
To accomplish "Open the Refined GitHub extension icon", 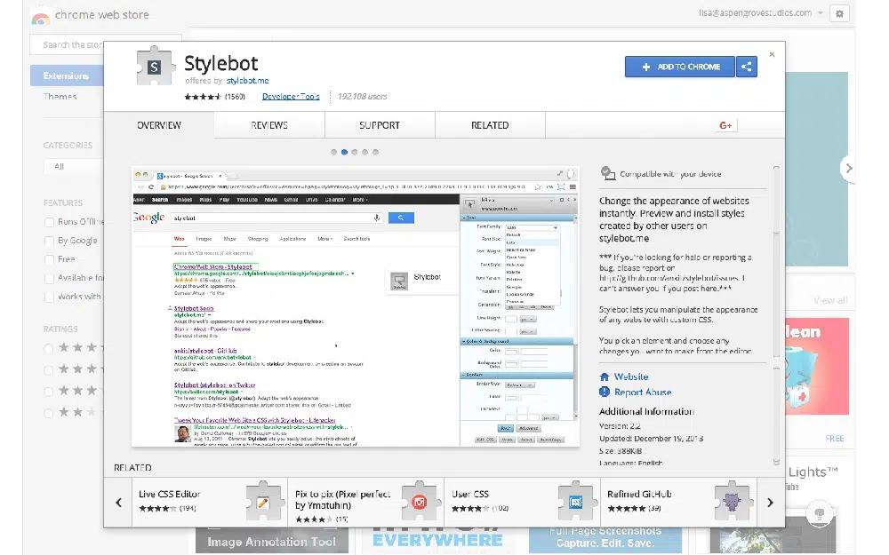I will click(733, 501).
